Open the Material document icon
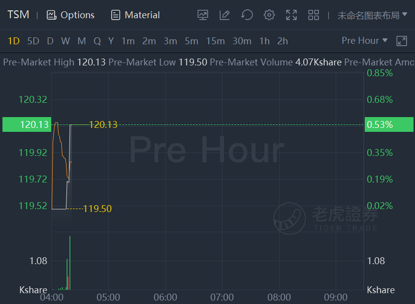Image resolution: width=415 pixels, height=304 pixels. pyautogui.click(x=116, y=15)
